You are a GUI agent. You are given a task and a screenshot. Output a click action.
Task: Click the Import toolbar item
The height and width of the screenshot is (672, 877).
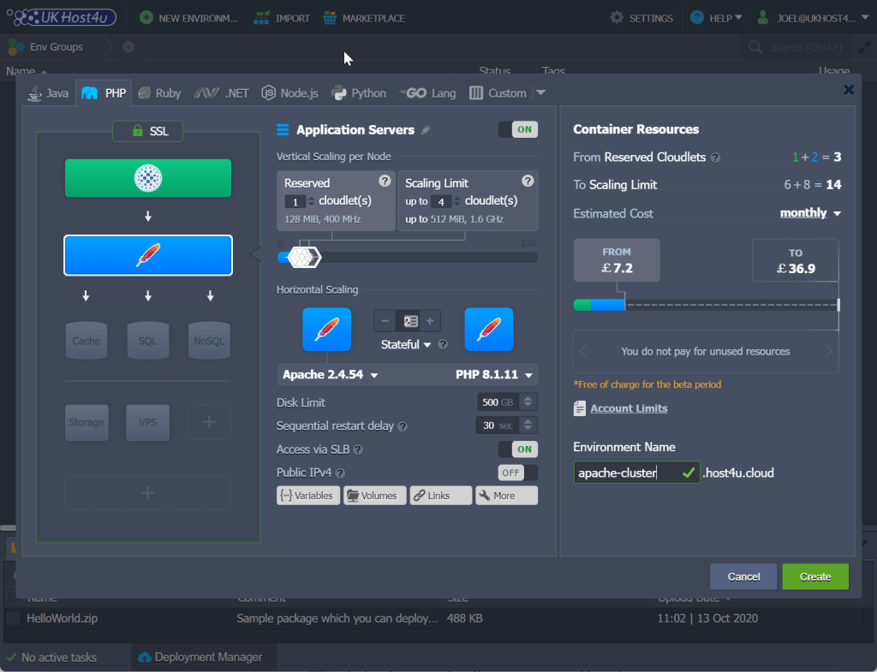point(281,18)
